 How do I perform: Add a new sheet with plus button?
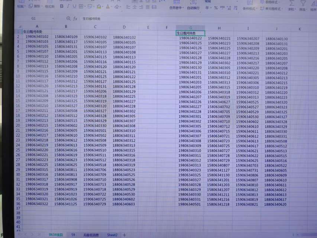[x=124, y=235]
